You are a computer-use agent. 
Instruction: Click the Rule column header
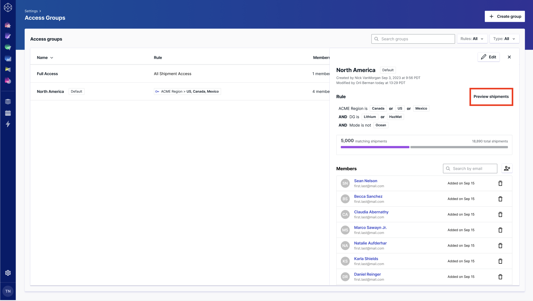click(x=158, y=58)
